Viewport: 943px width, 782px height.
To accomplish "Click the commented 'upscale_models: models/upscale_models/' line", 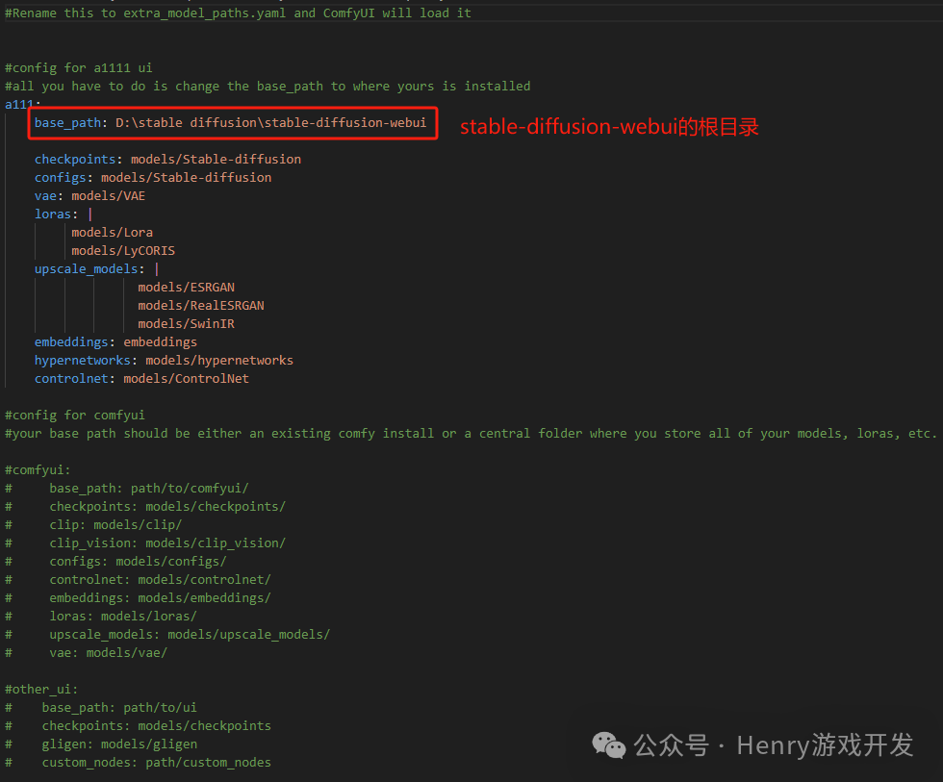I will click(190, 634).
